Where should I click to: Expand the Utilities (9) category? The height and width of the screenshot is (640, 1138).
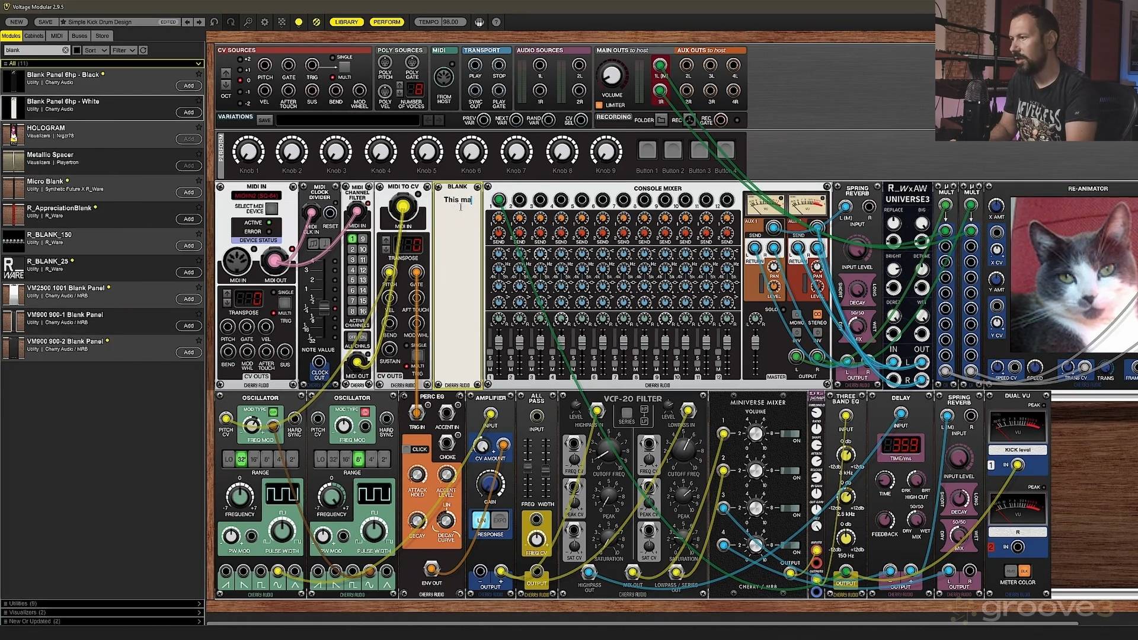pos(102,603)
